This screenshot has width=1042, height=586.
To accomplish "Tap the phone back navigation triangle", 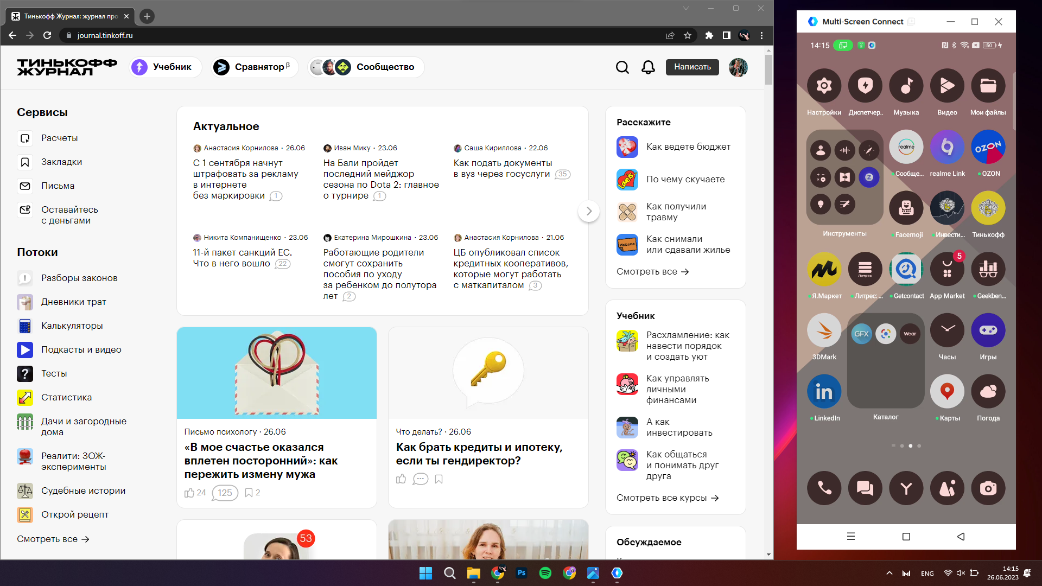I will 961,537.
